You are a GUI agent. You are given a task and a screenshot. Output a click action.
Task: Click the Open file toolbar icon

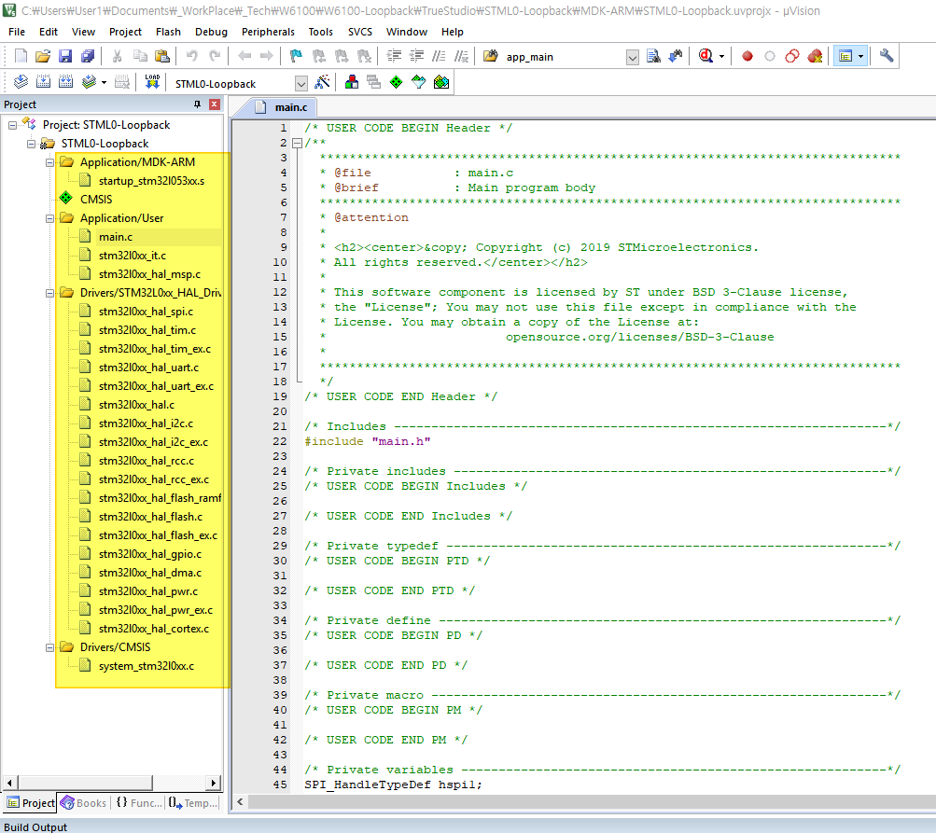[x=43, y=56]
